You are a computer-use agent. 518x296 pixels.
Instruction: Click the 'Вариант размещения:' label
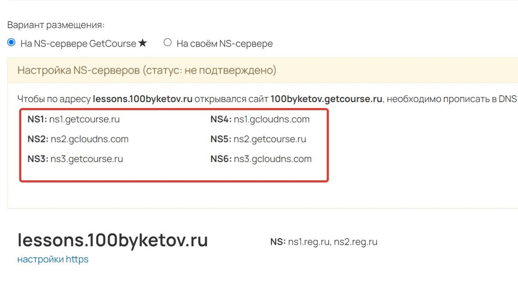(x=56, y=25)
